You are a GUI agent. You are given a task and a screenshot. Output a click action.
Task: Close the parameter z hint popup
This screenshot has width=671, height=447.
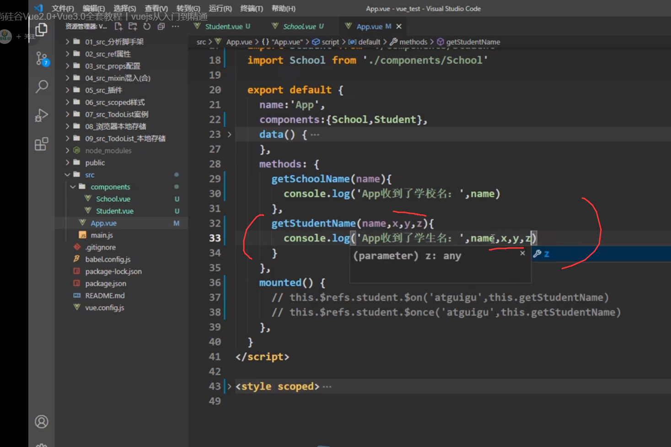pyautogui.click(x=522, y=253)
